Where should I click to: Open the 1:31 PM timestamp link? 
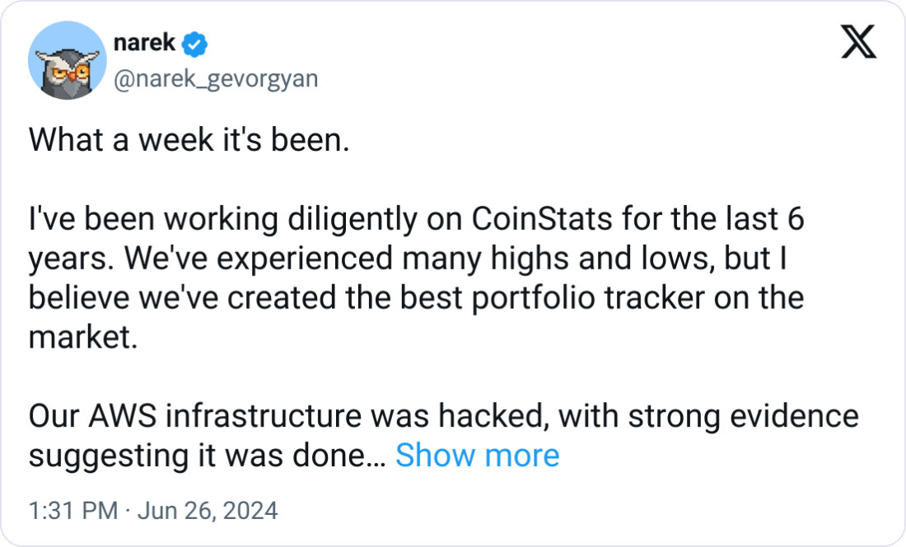coord(73,511)
